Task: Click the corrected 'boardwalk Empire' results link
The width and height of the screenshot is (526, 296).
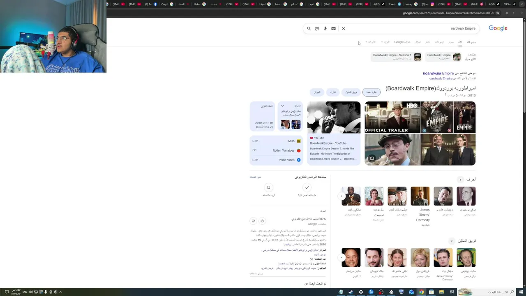Action: tap(438, 73)
